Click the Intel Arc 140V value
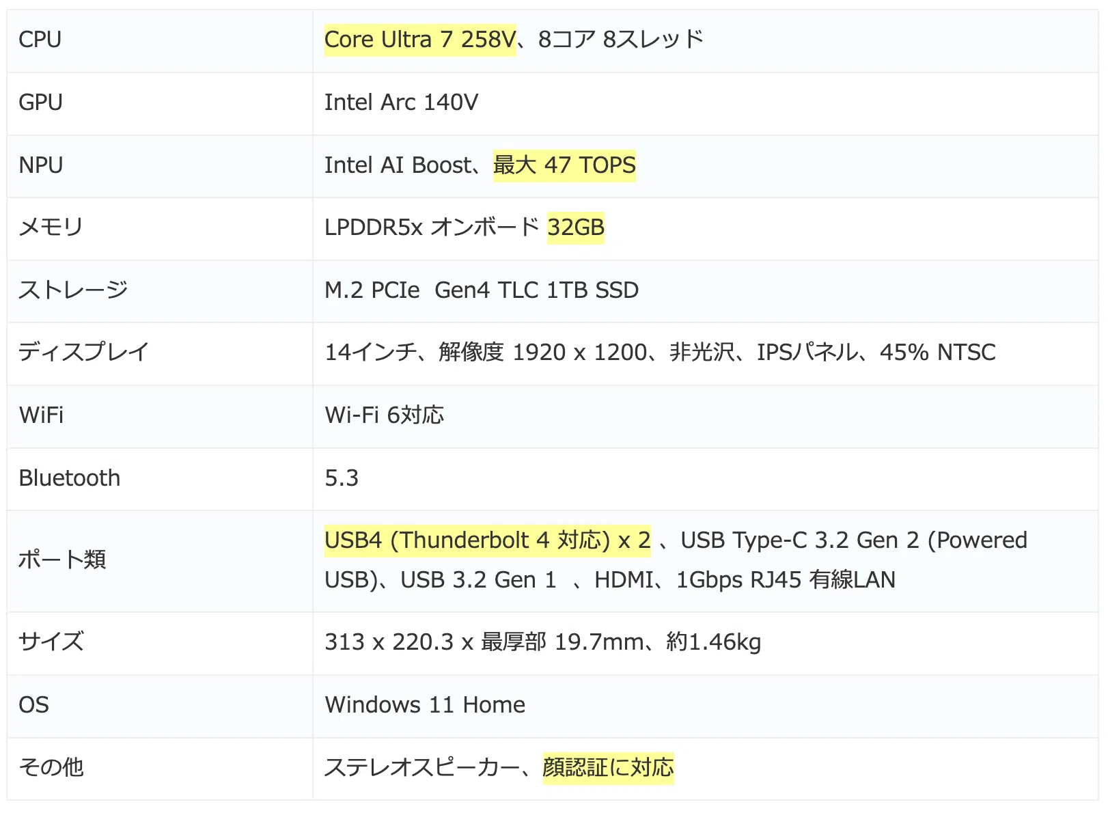The height and width of the screenshot is (813, 1108). click(401, 102)
